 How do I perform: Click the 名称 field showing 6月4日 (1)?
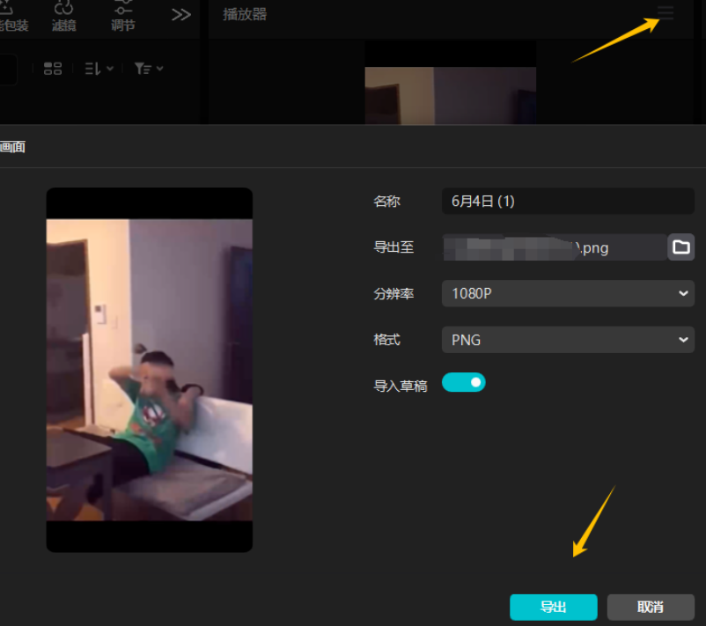click(x=567, y=202)
